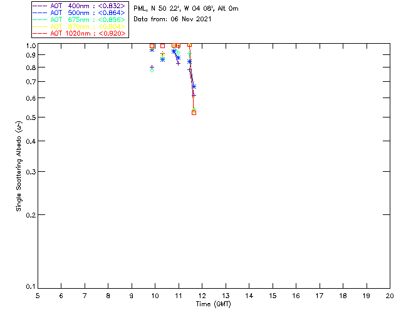Click the x-axis tick label 20

[390, 296]
